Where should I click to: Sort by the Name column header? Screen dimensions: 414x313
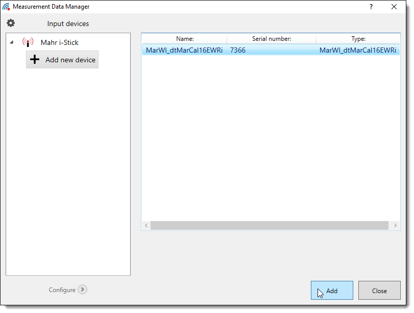185,39
